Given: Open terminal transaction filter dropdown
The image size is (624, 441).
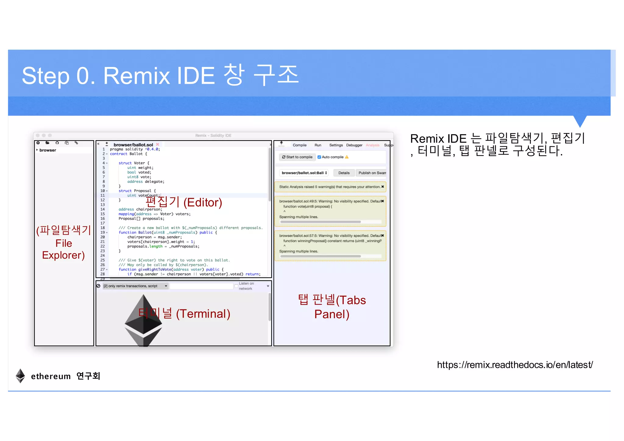Looking at the screenshot, I should [x=135, y=286].
